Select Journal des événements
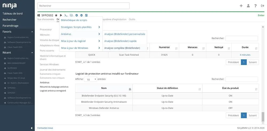 tap(52, 70)
